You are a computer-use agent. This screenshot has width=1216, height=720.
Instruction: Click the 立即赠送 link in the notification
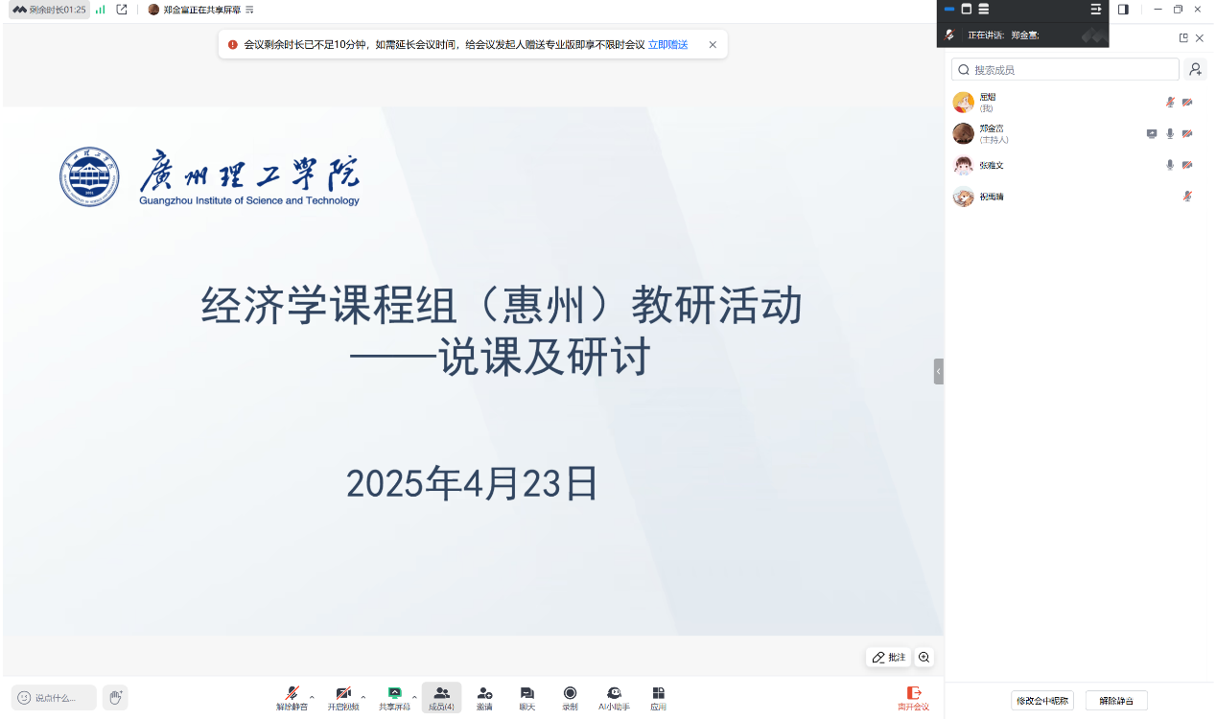pyautogui.click(x=667, y=45)
